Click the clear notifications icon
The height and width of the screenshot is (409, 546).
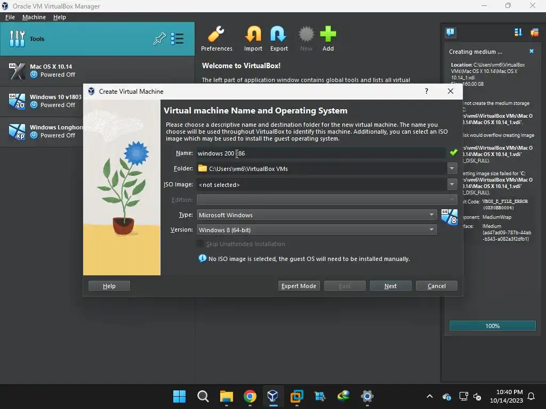pyautogui.click(x=534, y=32)
